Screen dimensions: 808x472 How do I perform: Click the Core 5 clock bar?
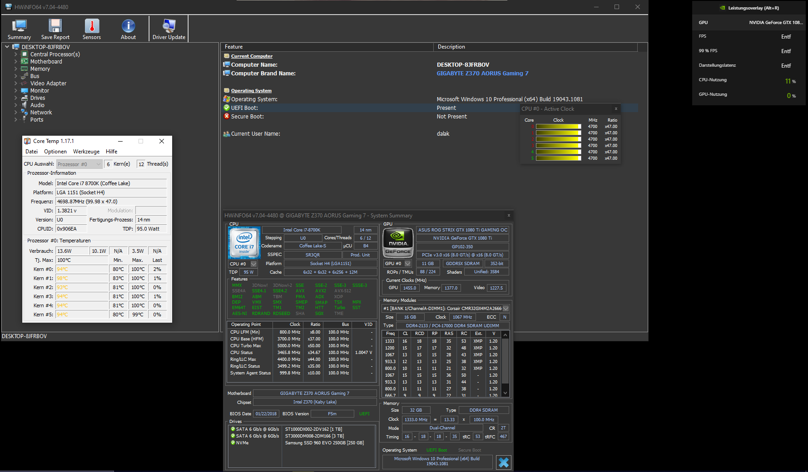pyautogui.click(x=559, y=158)
